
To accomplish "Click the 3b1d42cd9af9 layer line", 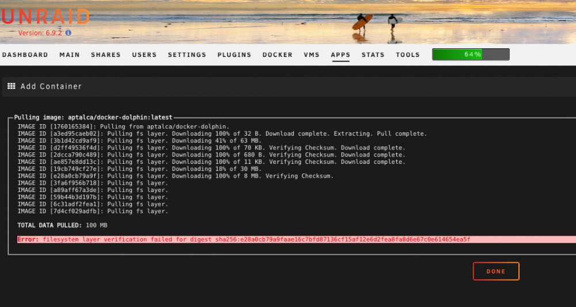I will point(139,140).
